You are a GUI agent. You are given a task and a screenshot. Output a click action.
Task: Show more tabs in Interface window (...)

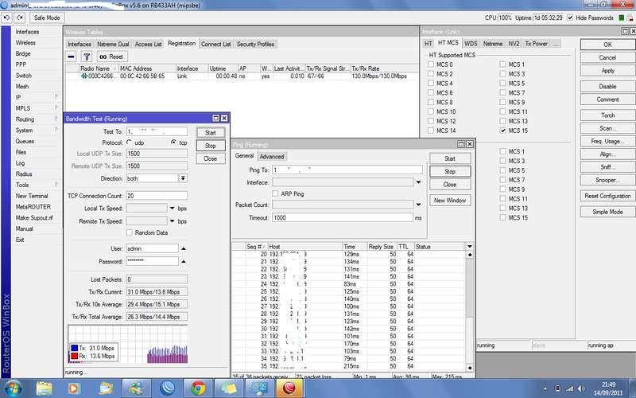[x=556, y=44]
